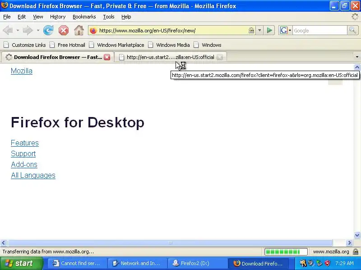The image size is (361, 270).
Task: Expand the address bar URL history dropdown
Action: [259, 30]
